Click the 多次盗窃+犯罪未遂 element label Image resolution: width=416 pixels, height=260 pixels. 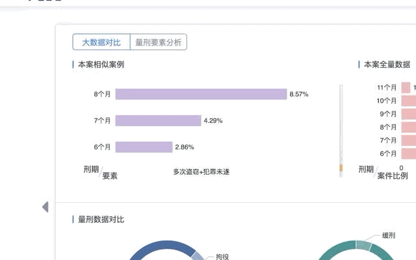pyautogui.click(x=201, y=172)
